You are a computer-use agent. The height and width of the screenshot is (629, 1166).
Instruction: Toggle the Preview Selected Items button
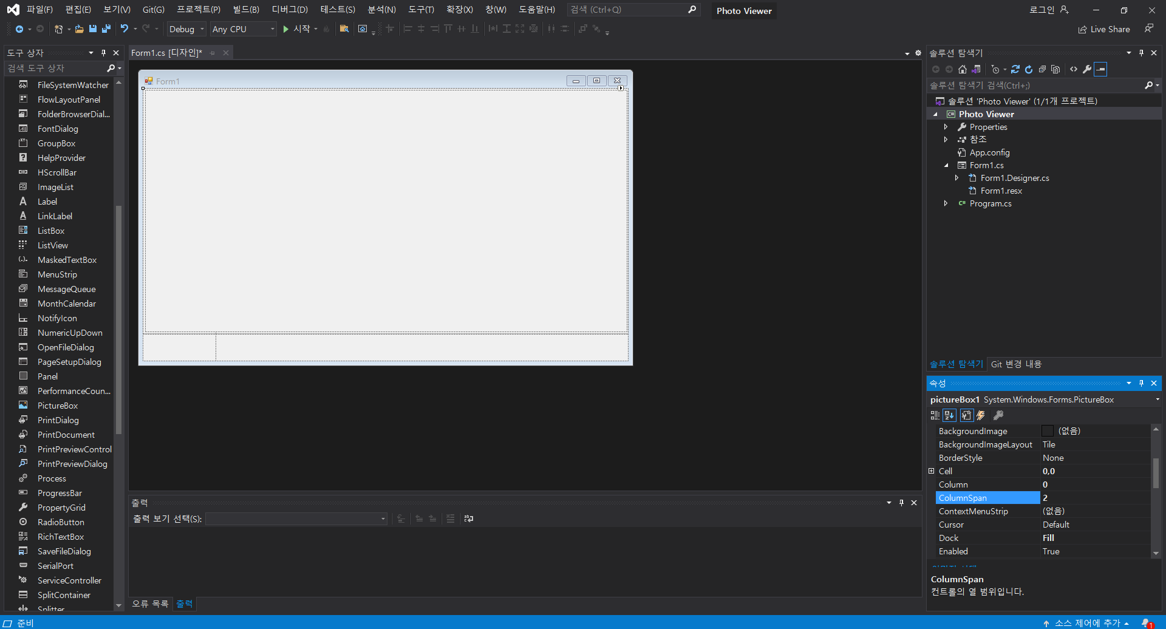point(1100,69)
